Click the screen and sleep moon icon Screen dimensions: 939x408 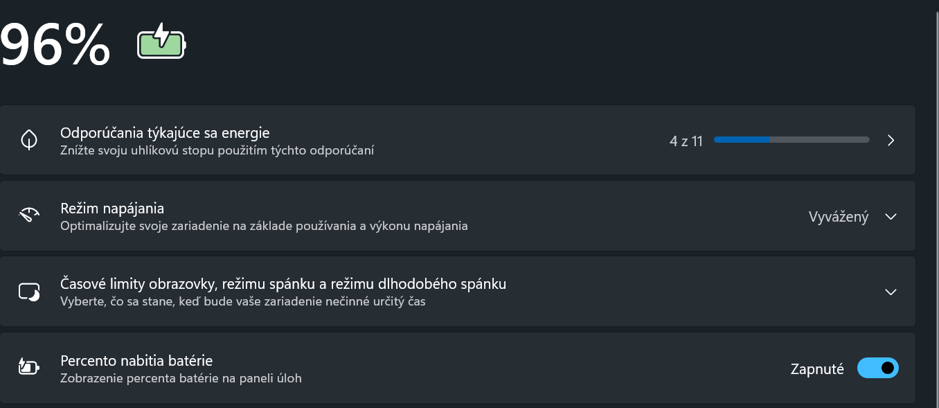pyautogui.click(x=29, y=292)
